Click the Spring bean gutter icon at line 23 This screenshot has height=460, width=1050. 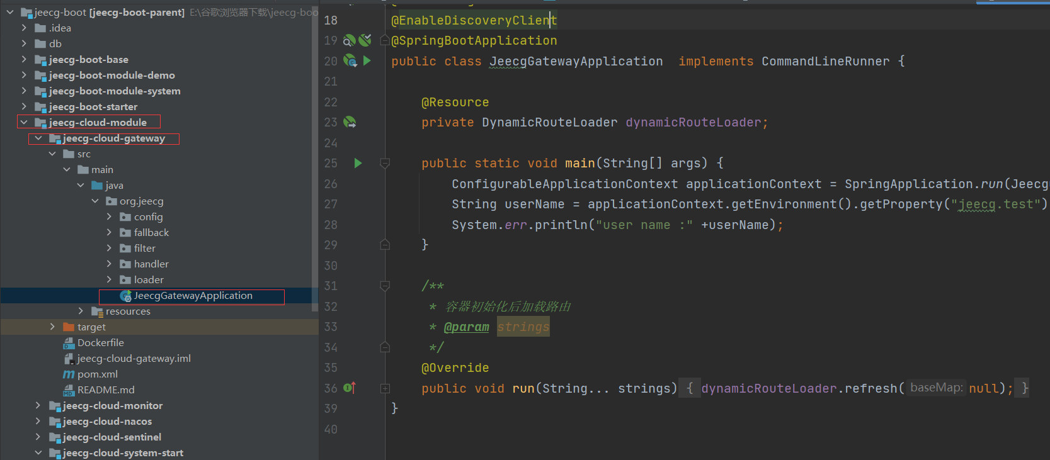tap(350, 122)
